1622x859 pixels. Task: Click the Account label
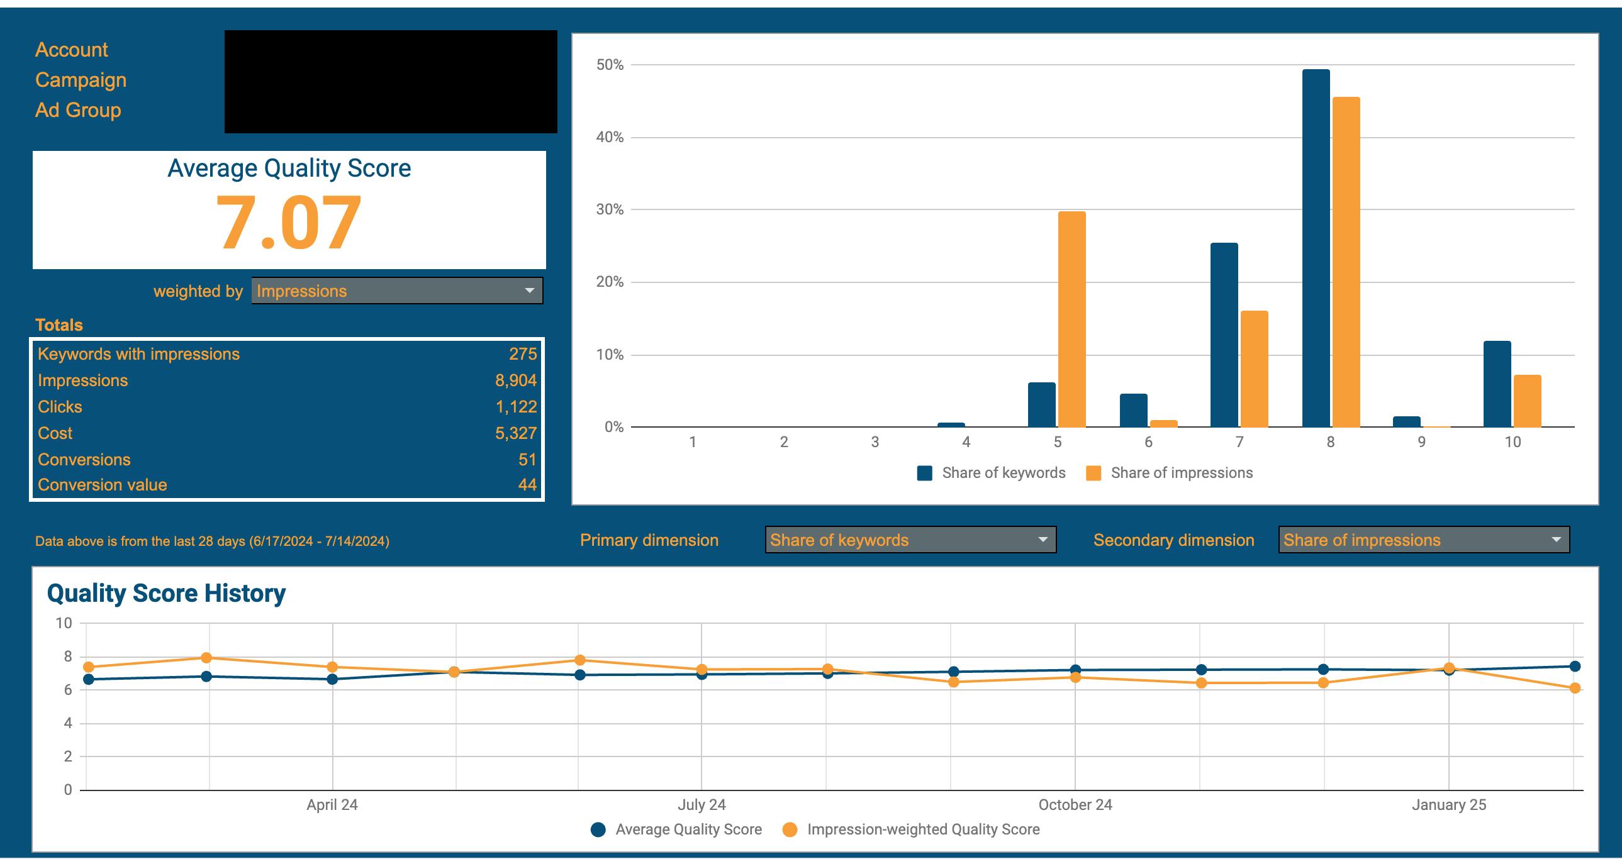[x=71, y=50]
